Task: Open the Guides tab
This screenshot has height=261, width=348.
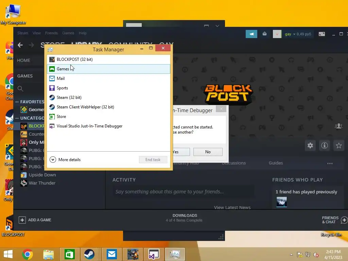Action: pyautogui.click(x=276, y=163)
